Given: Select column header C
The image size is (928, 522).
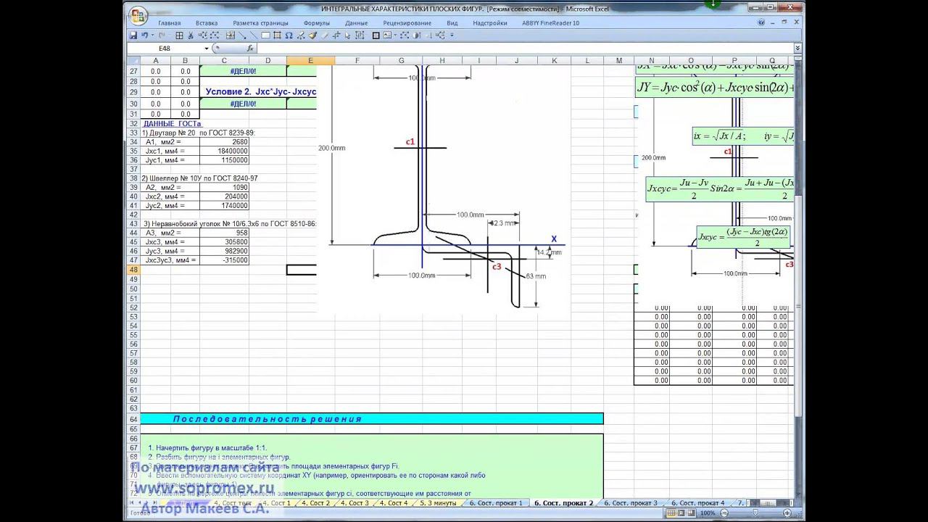Looking at the screenshot, I should 224,61.
